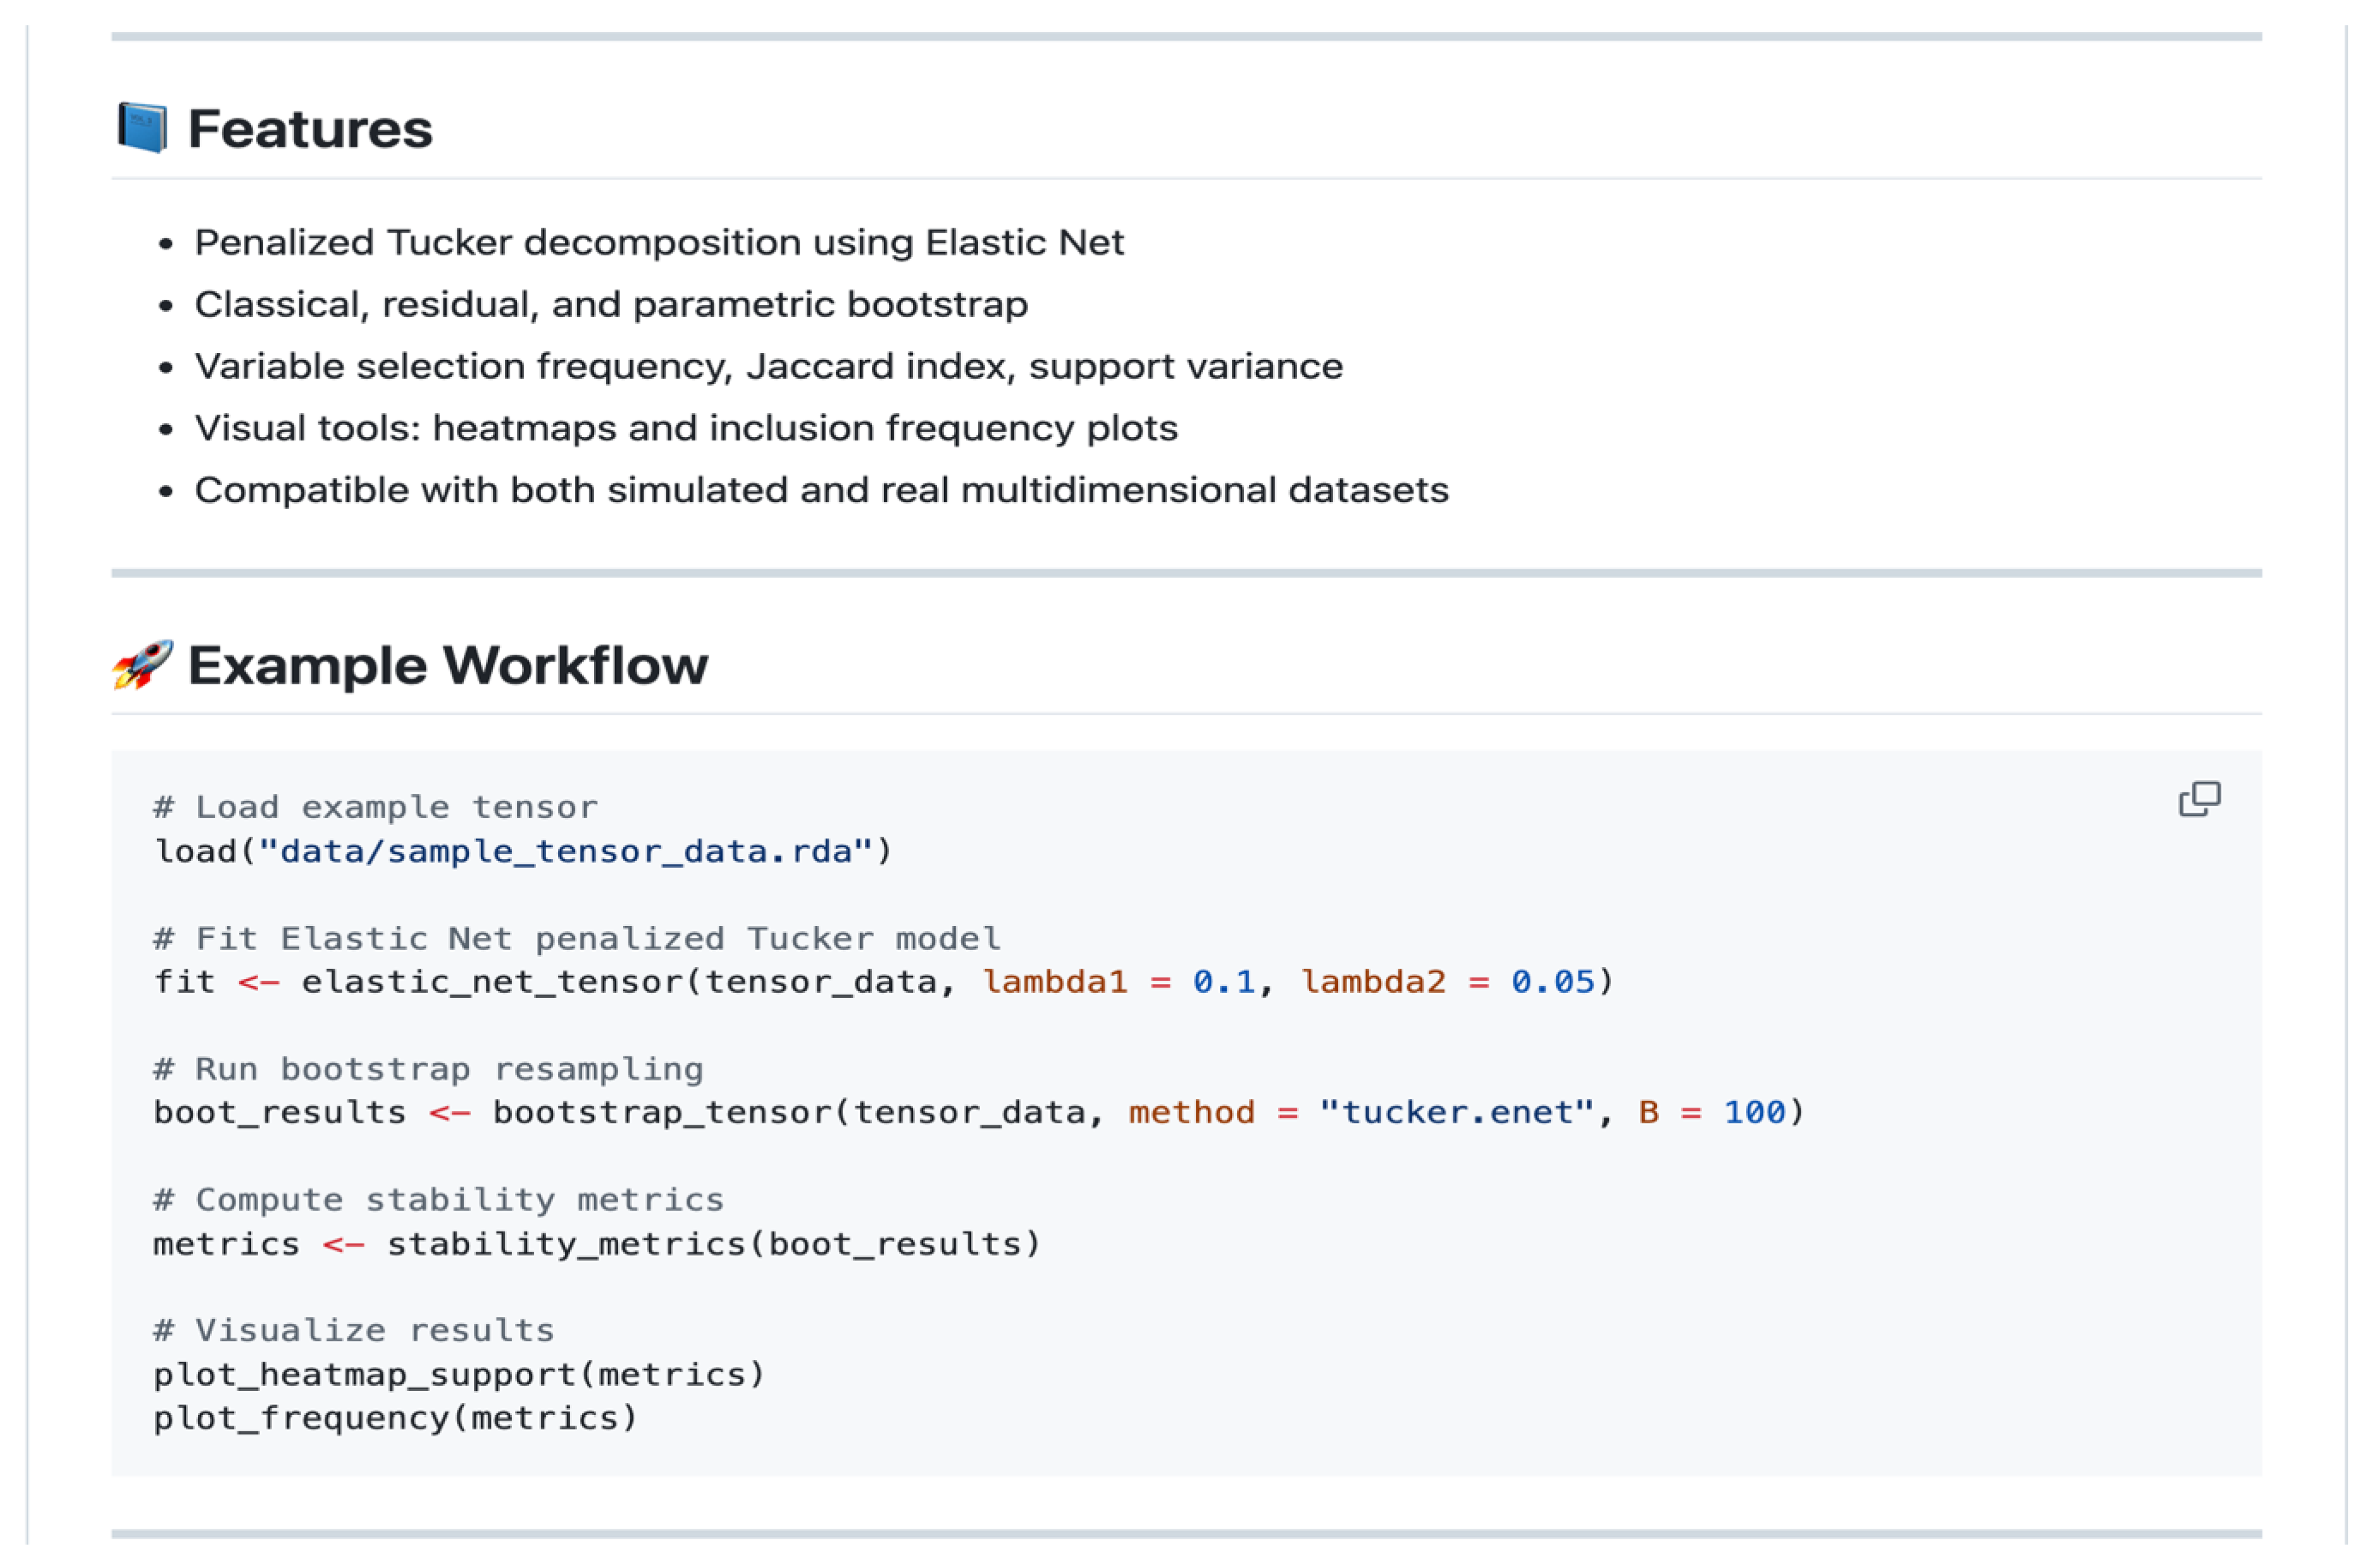Click the "# Run bootstrap resampling" comment
This screenshot has height=1568, width=2372.
click(428, 1069)
